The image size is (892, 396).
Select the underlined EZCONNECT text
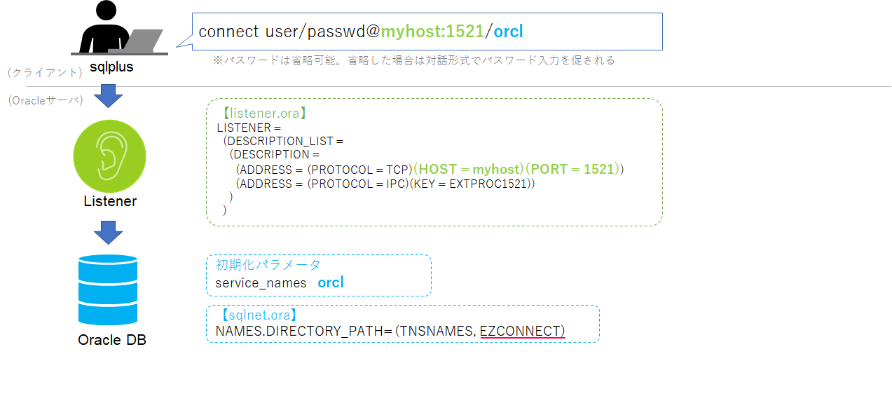tap(522, 331)
